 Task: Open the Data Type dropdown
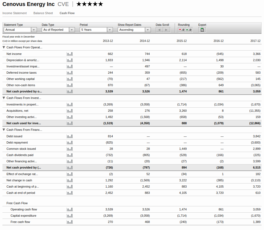(58, 30)
